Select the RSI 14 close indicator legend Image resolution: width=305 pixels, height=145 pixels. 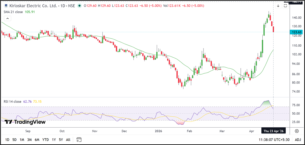pyautogui.click(x=13, y=101)
